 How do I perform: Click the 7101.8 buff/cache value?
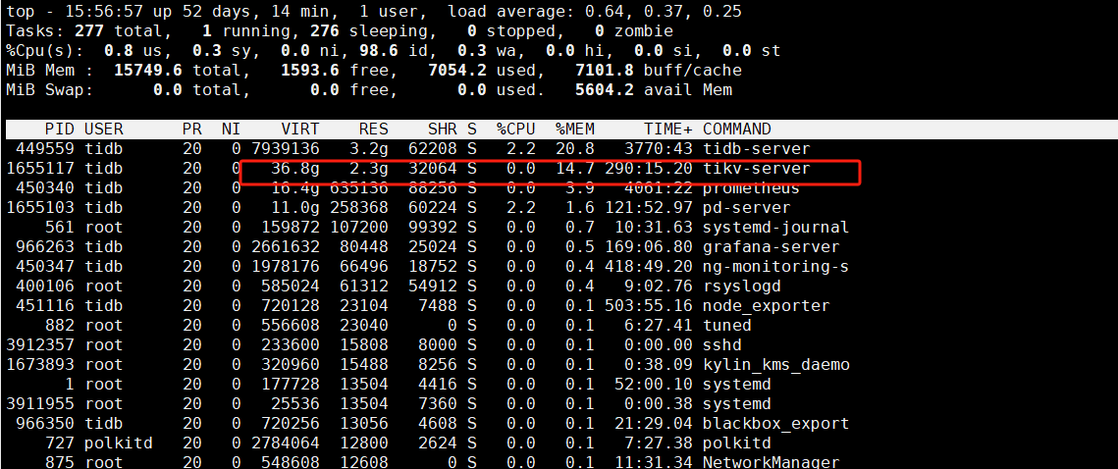click(605, 71)
